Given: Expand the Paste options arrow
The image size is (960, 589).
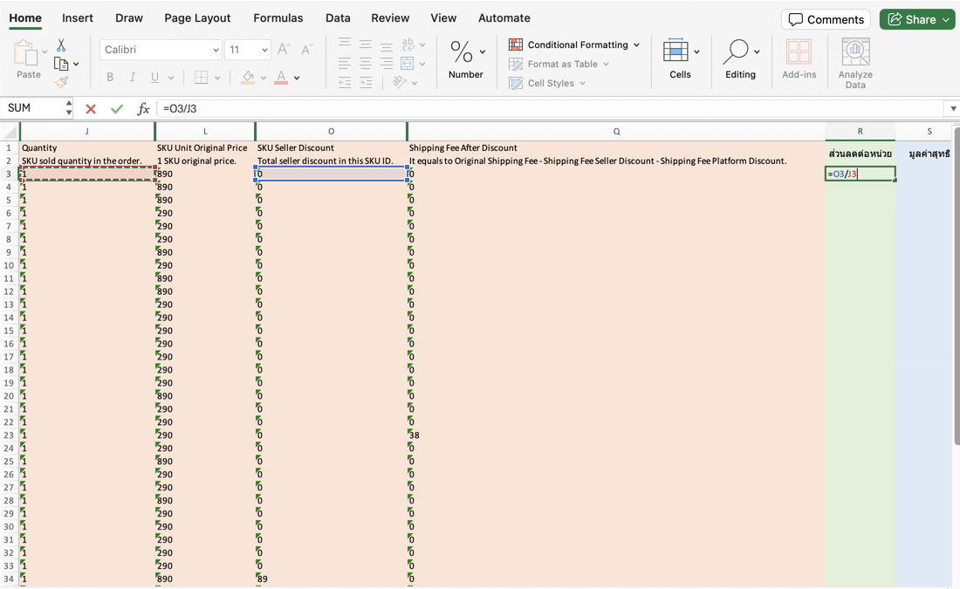Looking at the screenshot, I should coord(45,52).
